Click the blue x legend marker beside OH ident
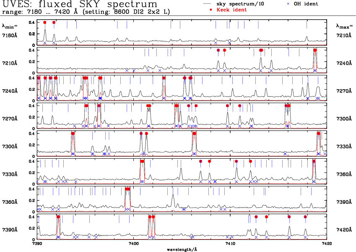The width and height of the screenshot is (356, 252). pos(288,4)
